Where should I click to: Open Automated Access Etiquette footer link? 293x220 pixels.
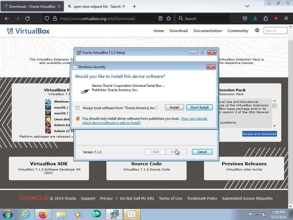[247, 198]
